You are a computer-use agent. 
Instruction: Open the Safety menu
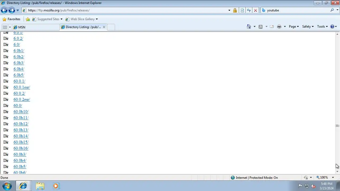[308, 27]
